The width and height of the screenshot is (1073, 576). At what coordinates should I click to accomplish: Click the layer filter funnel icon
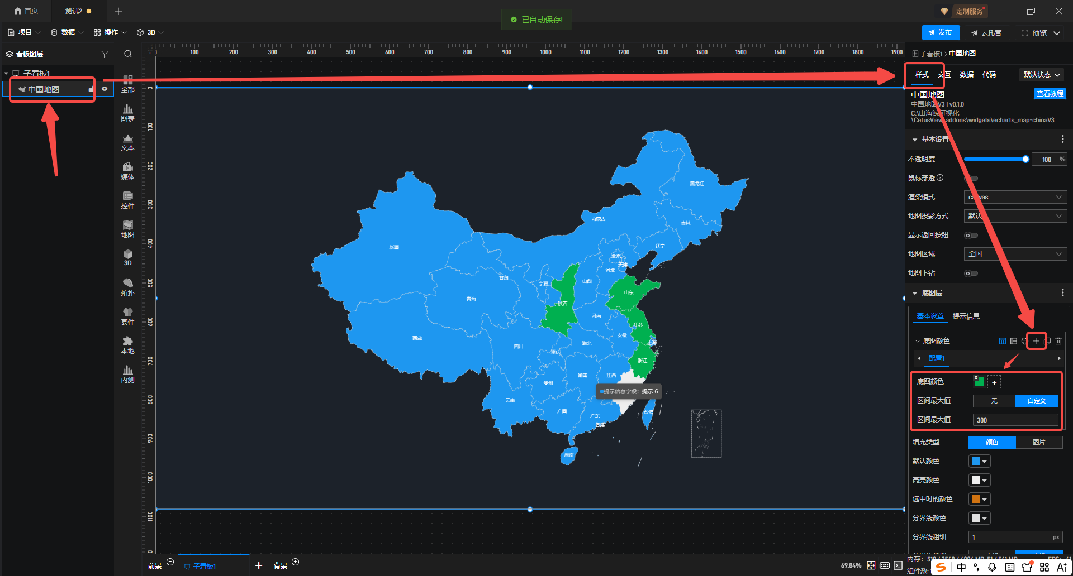(105, 54)
